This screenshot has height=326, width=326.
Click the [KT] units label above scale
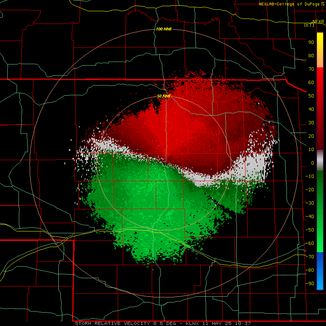309,25
